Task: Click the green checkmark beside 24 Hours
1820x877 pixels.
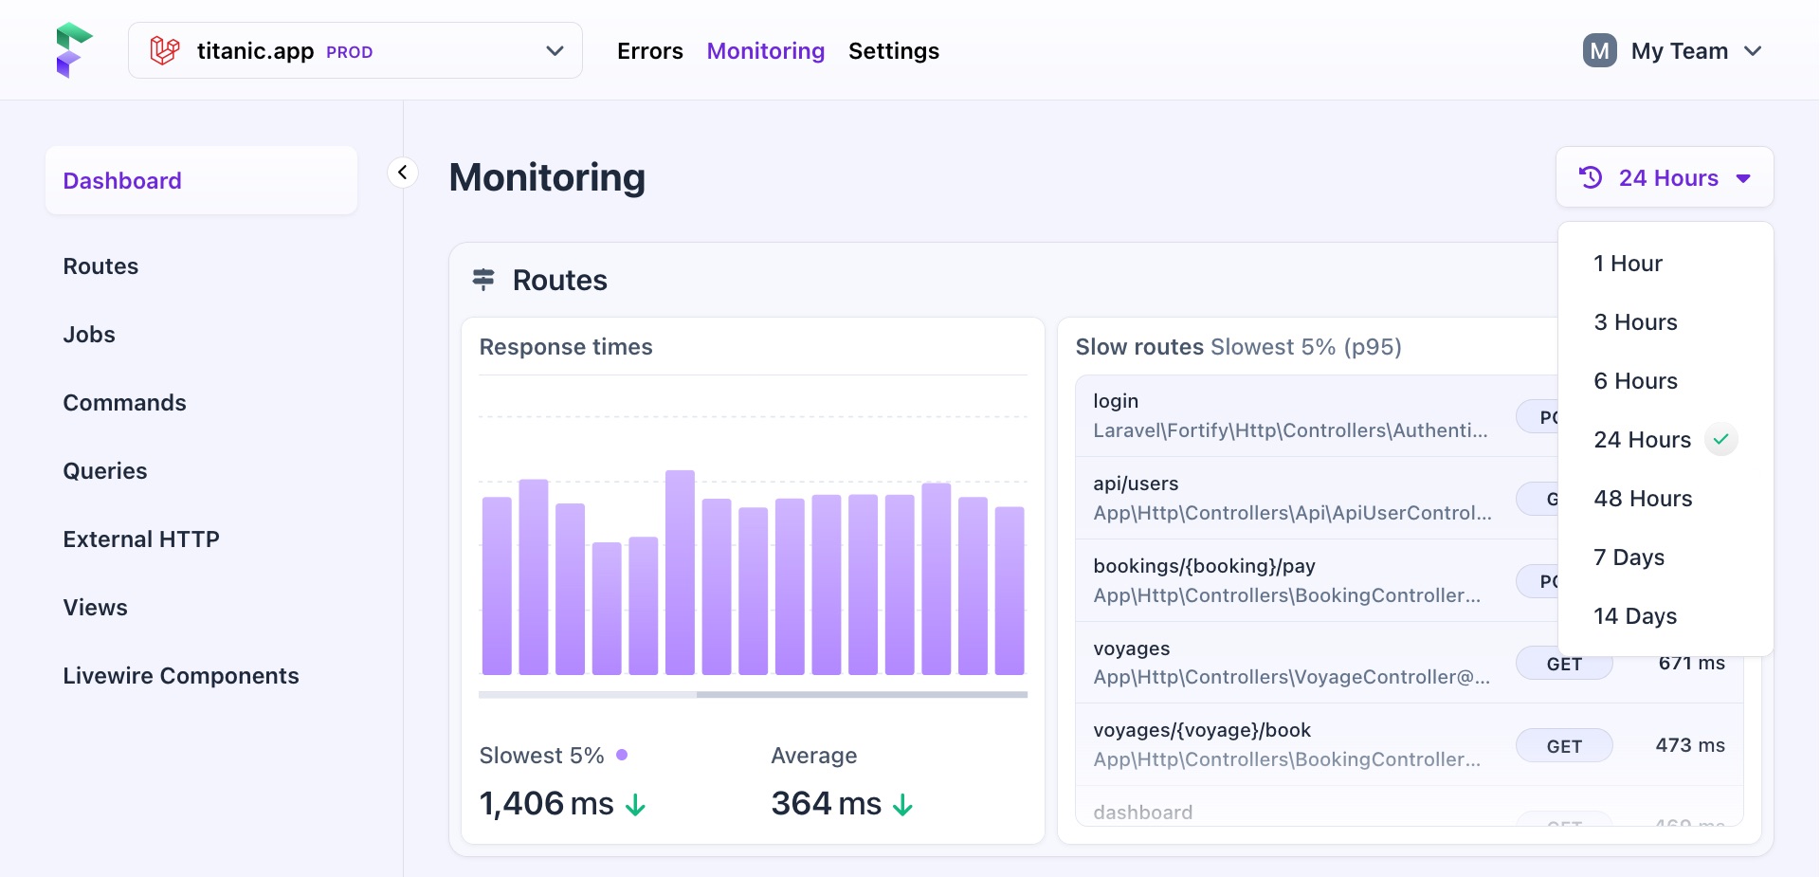Action: tap(1721, 439)
